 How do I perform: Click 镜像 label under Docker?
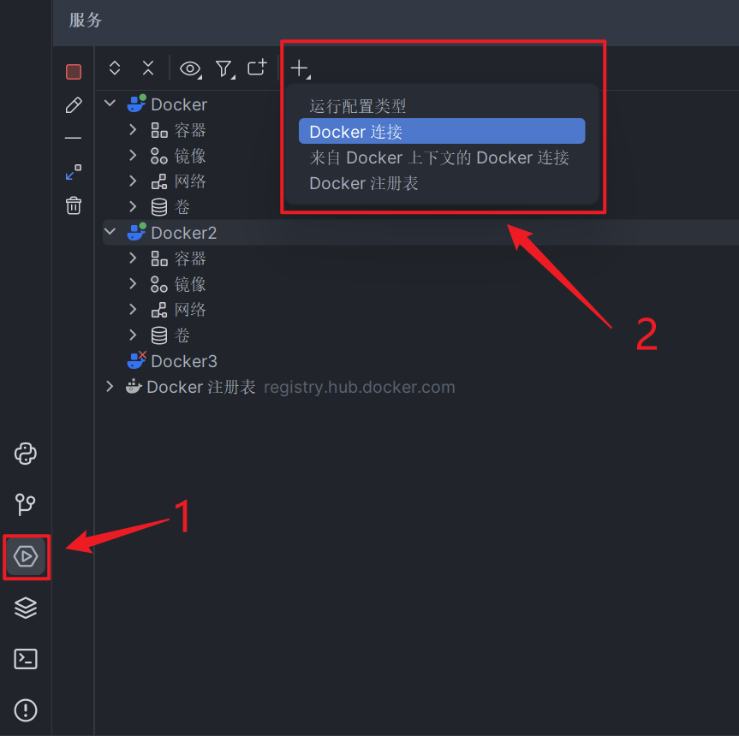click(x=190, y=156)
